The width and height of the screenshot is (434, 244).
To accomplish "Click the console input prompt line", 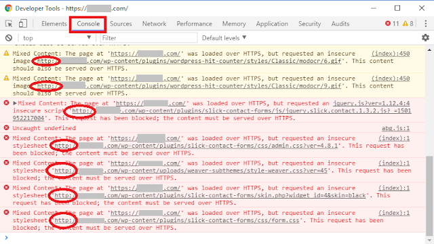I will click(x=213, y=238).
